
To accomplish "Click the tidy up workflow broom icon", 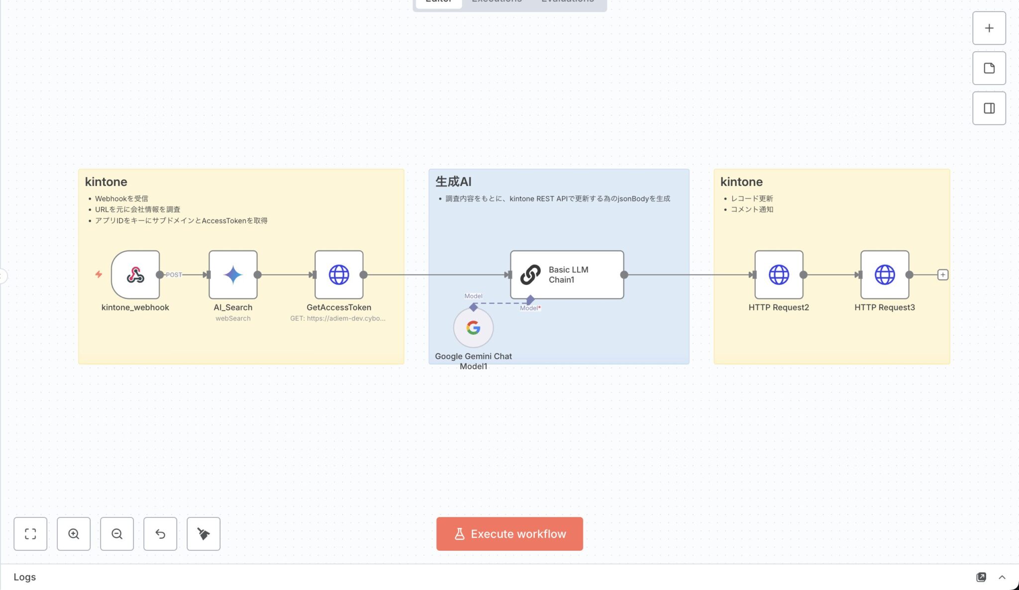I will (204, 534).
